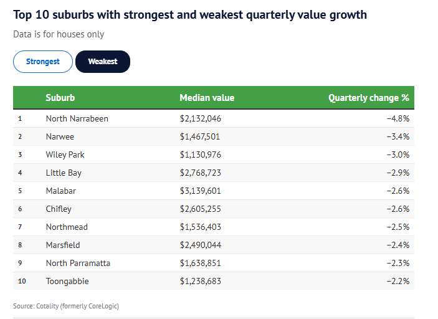The height and width of the screenshot is (319, 438).
Task: Click Northmead in the suburb list
Action: (67, 227)
